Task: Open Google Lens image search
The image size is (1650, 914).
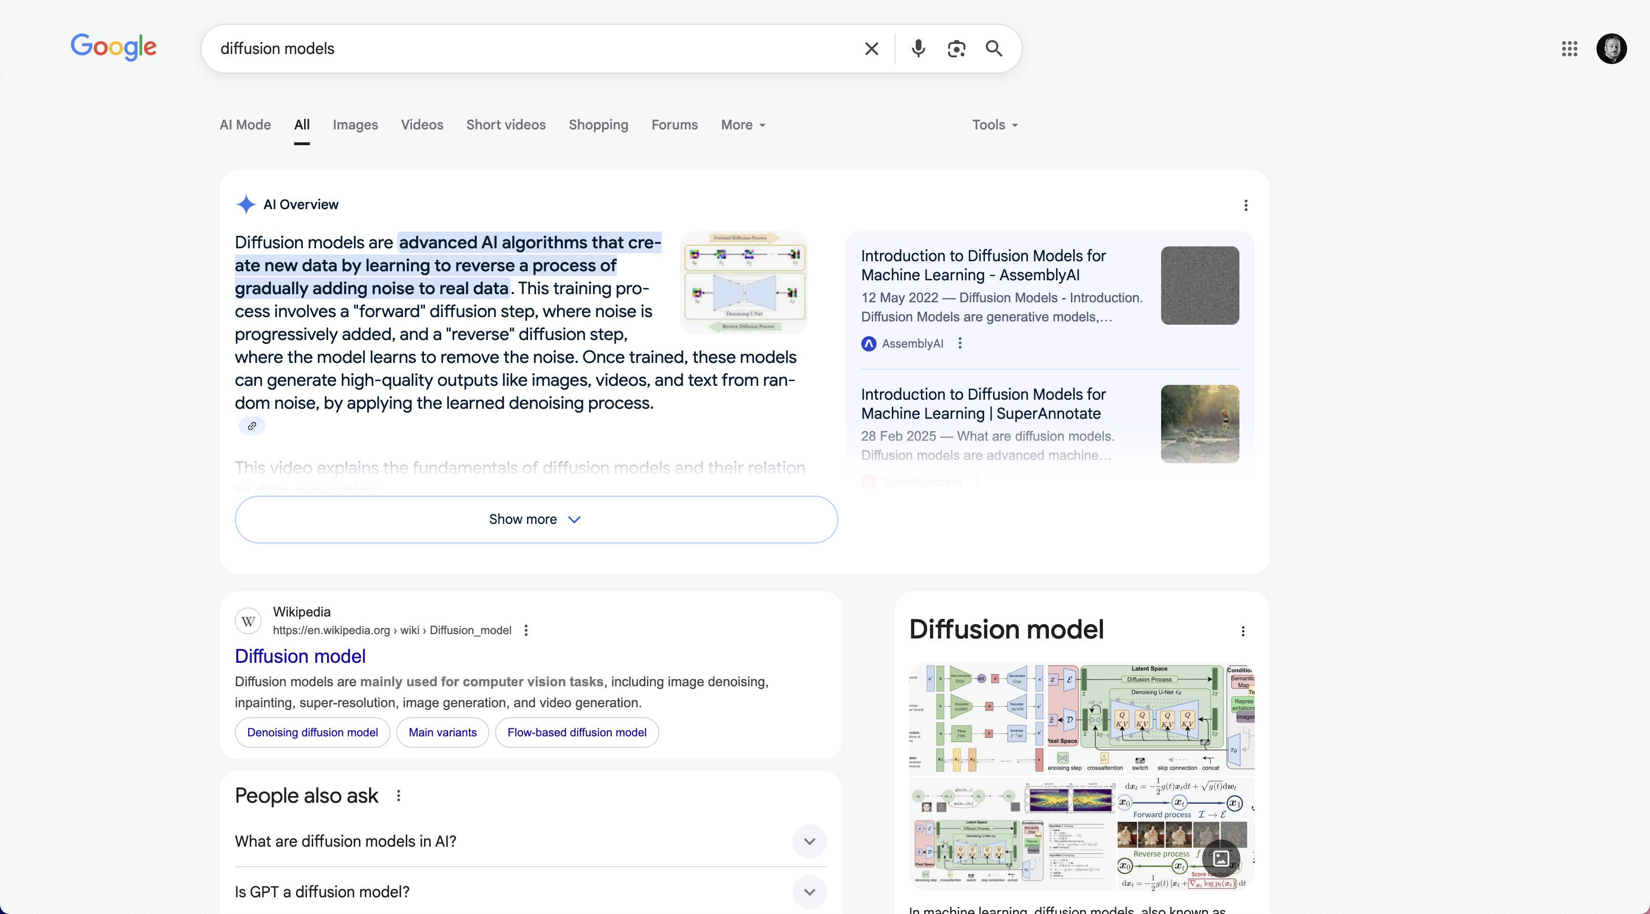Action: pos(956,48)
